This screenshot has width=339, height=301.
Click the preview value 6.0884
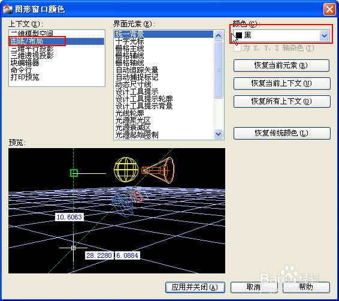pos(128,255)
